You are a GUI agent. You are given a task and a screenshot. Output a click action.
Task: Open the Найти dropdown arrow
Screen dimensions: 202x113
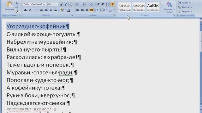pyautogui.click(x=190, y=3)
